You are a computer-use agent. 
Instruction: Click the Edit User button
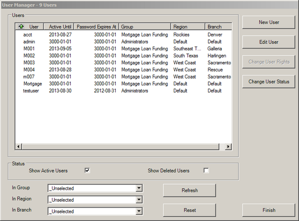pos(269,42)
